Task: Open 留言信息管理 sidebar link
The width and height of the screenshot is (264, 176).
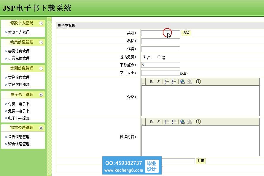Action: [x=19, y=144]
